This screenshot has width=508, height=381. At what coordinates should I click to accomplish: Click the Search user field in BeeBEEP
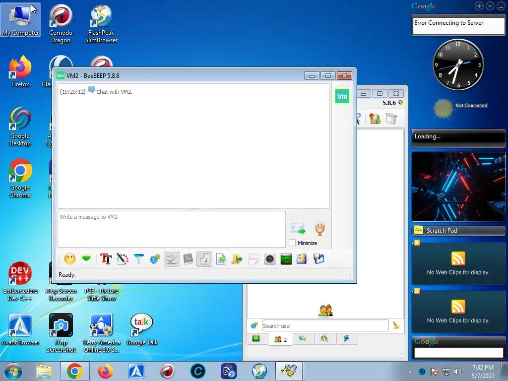pyautogui.click(x=325, y=325)
